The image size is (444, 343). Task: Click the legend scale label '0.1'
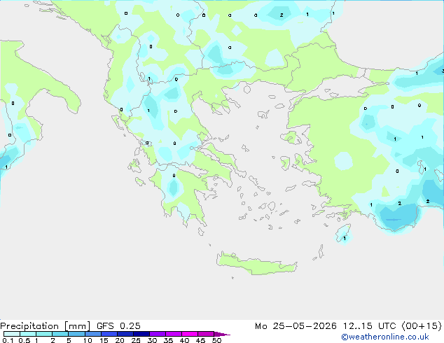pos(8,340)
